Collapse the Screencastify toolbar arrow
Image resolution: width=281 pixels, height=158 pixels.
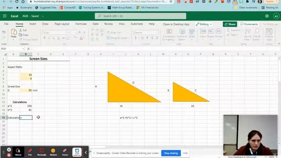pos(86,152)
